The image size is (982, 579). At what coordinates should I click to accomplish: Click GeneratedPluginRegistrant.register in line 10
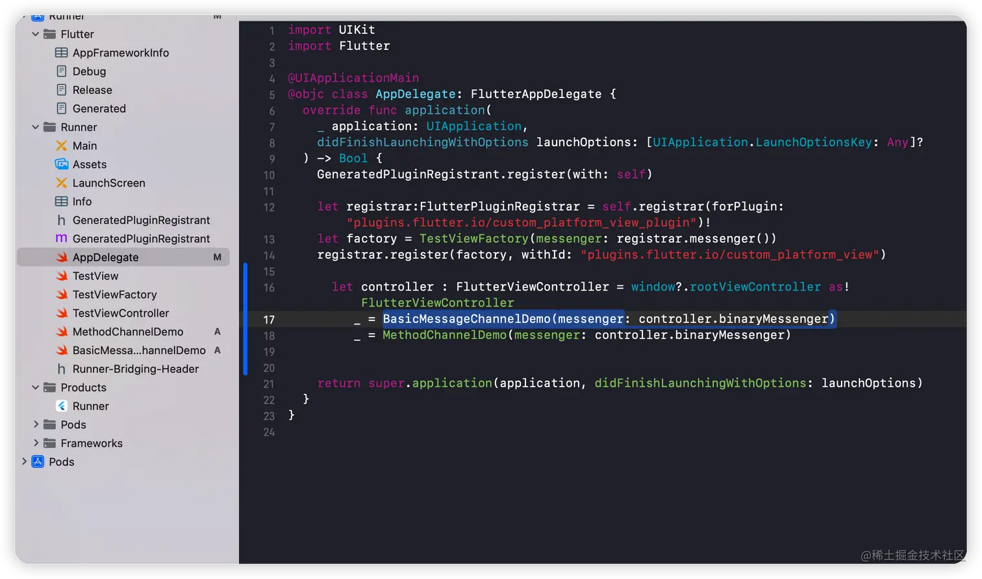point(441,174)
